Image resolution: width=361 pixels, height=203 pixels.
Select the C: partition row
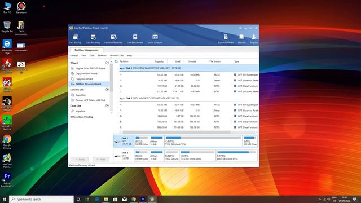[x=189, y=86]
